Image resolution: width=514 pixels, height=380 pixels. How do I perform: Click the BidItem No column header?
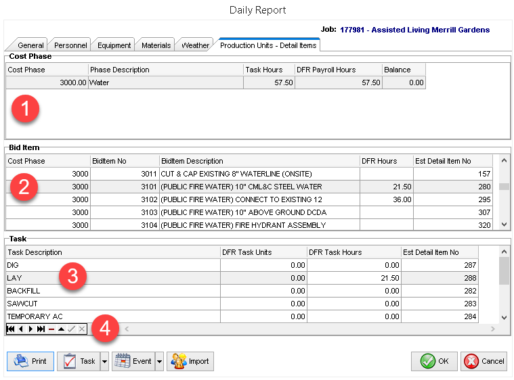coord(125,161)
